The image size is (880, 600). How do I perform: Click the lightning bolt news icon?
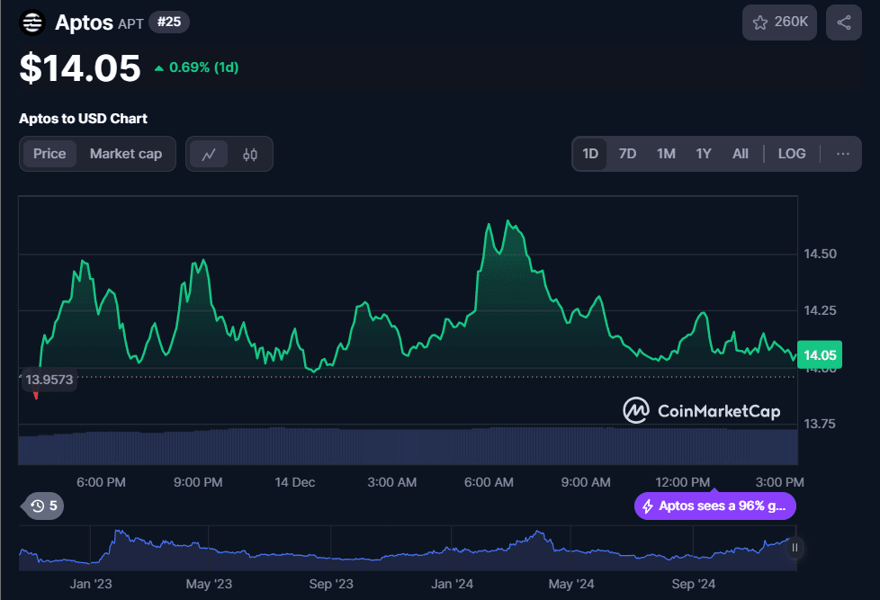[647, 506]
